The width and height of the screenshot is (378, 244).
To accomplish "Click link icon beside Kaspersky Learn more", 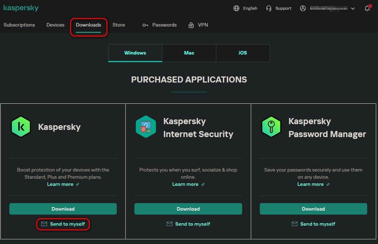I will (x=78, y=184).
